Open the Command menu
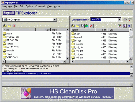Screen dimensions: 135x102 [40, 6]
